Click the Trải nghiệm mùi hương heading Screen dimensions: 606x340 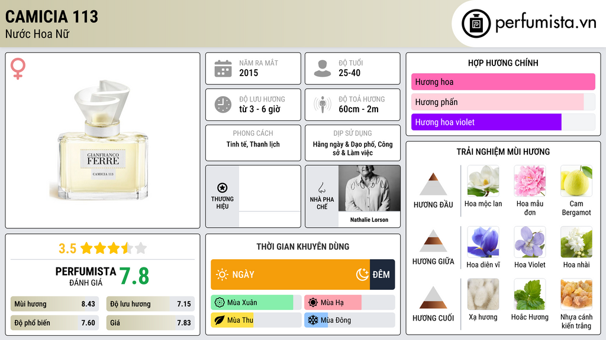click(503, 152)
